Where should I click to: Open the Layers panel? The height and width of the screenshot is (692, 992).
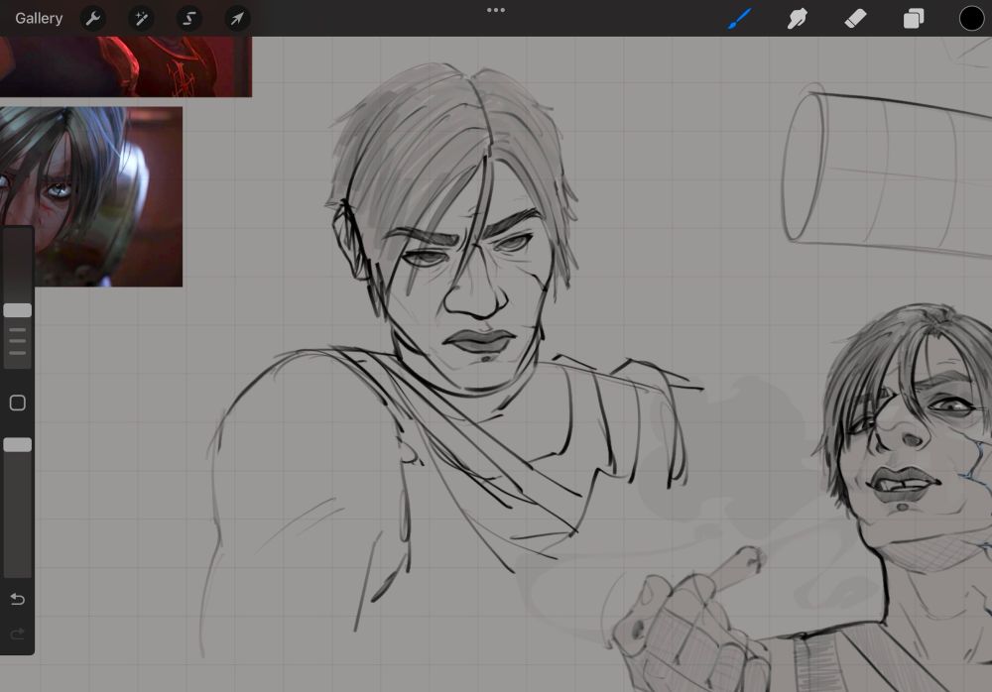point(913,18)
